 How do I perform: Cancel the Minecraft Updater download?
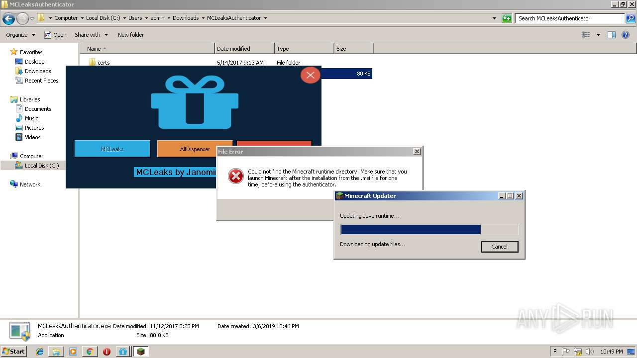coord(500,247)
